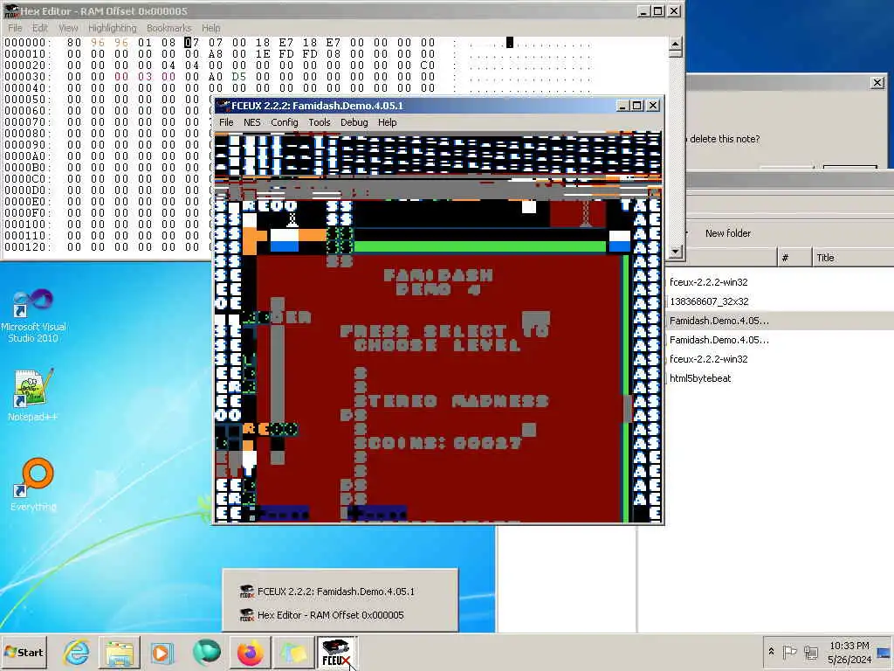Open Help menu in Hex Editor

(210, 28)
